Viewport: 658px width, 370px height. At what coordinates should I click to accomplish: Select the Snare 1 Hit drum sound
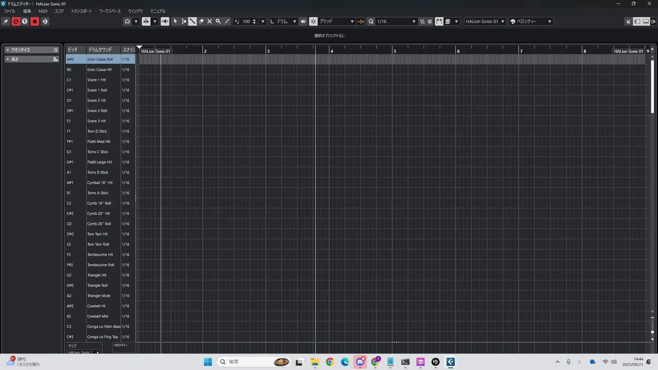pos(96,80)
